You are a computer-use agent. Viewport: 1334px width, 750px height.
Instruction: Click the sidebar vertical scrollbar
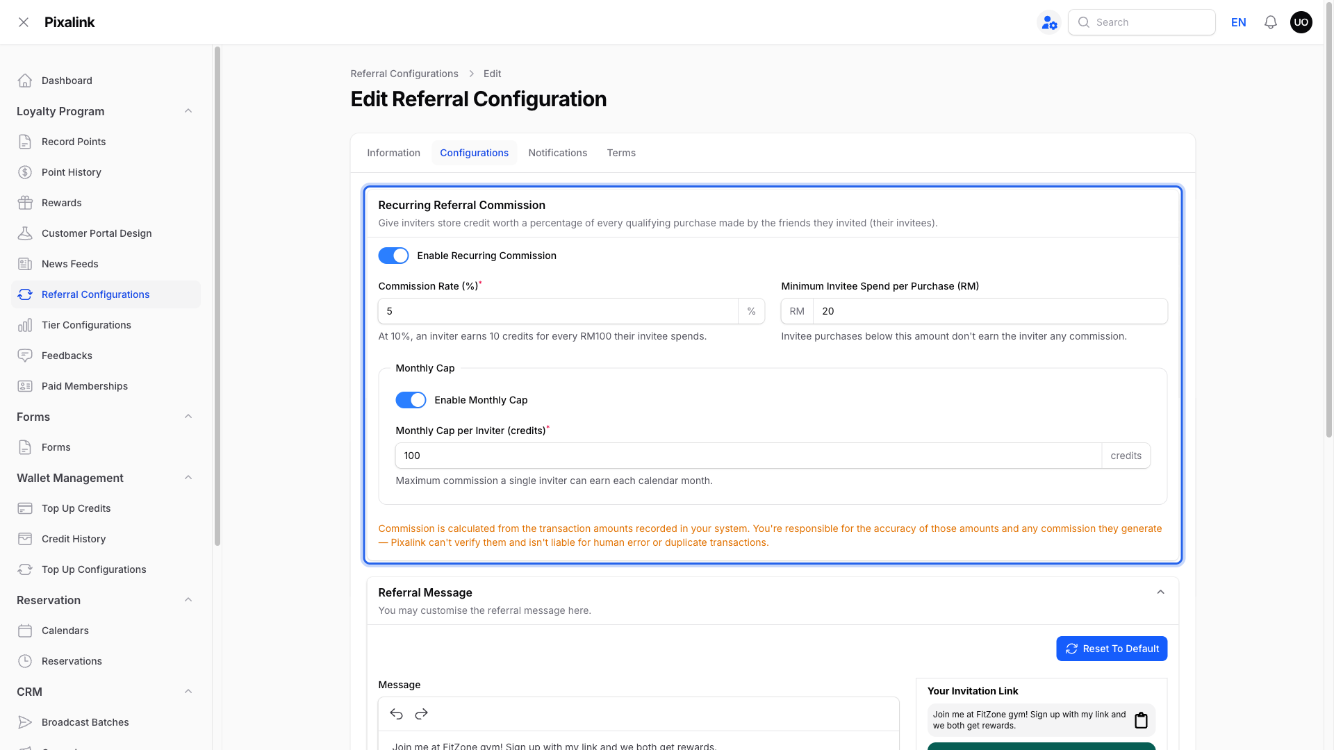pos(217,296)
